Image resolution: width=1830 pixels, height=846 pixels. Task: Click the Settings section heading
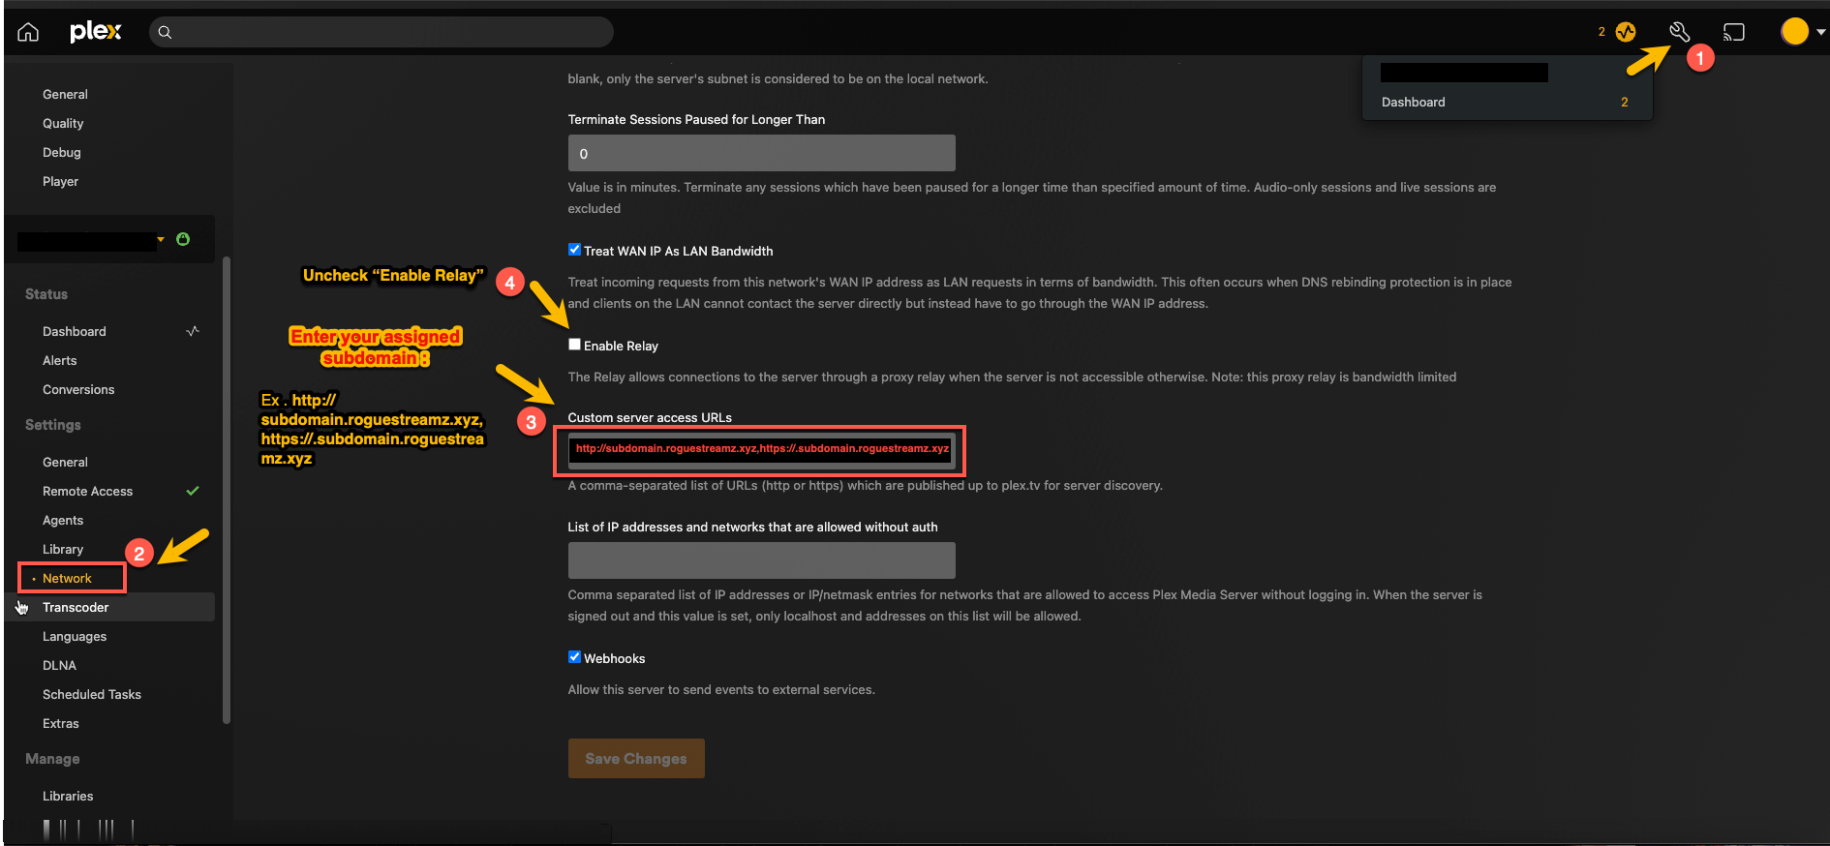click(53, 425)
